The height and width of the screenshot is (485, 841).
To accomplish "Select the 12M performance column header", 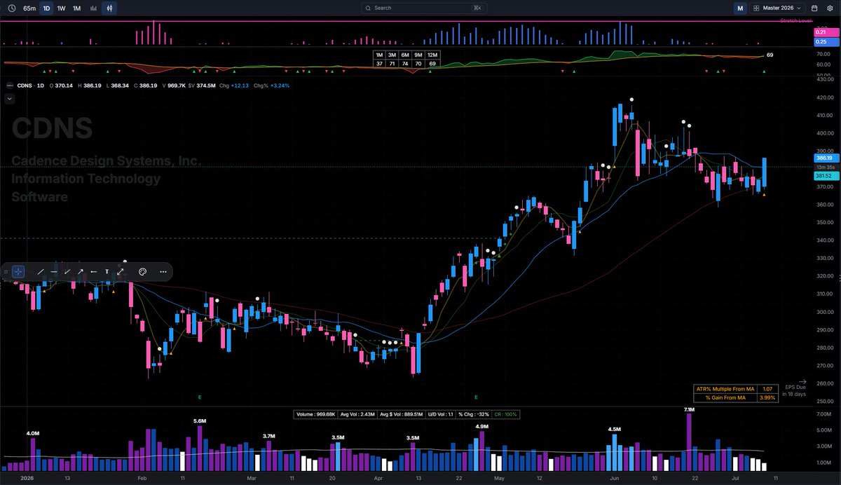I will click(x=432, y=55).
